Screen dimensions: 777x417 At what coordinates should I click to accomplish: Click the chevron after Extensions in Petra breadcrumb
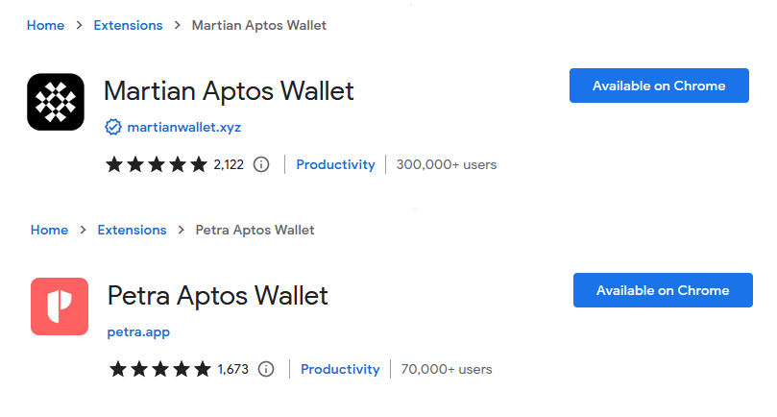pyautogui.click(x=182, y=230)
